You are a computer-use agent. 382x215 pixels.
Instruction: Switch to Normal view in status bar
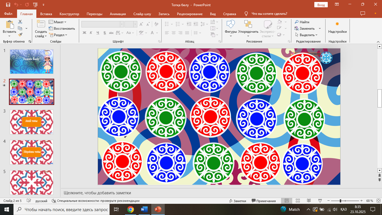287,201
